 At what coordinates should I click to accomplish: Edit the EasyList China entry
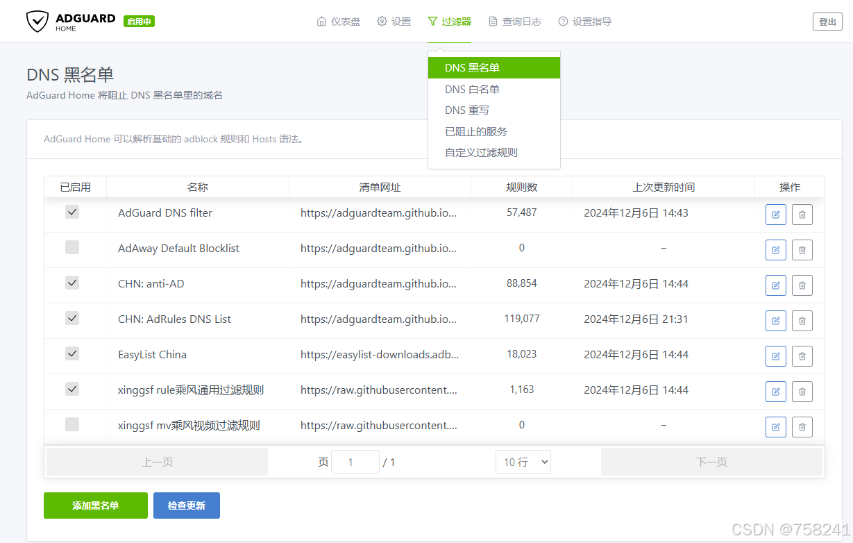(x=776, y=356)
